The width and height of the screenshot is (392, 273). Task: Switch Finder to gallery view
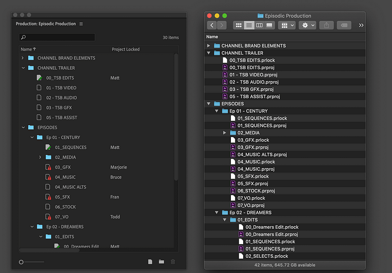(269, 25)
